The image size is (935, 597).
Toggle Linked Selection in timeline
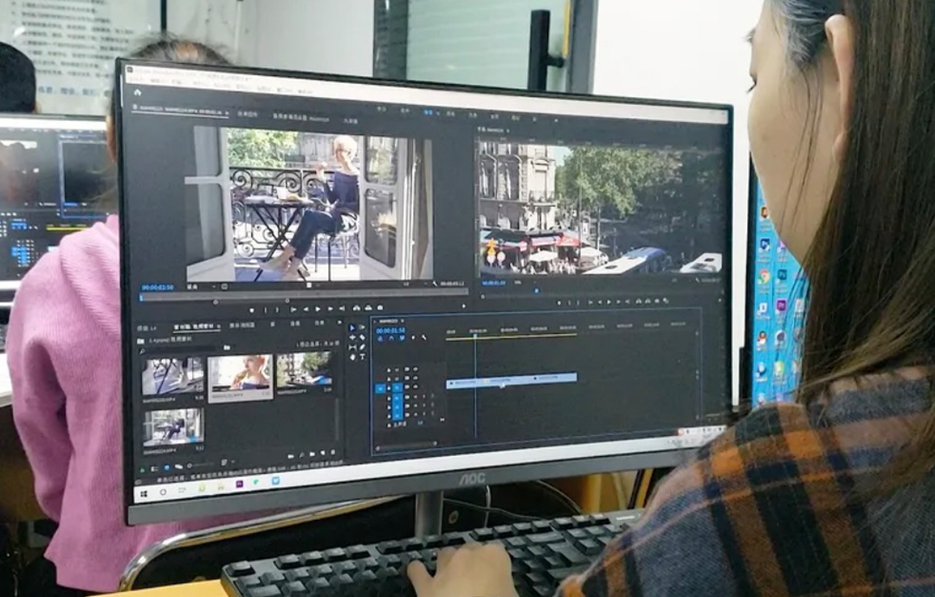pyautogui.click(x=402, y=337)
